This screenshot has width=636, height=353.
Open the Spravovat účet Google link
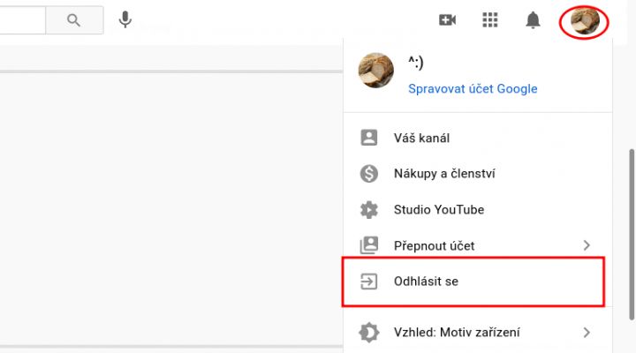(473, 89)
